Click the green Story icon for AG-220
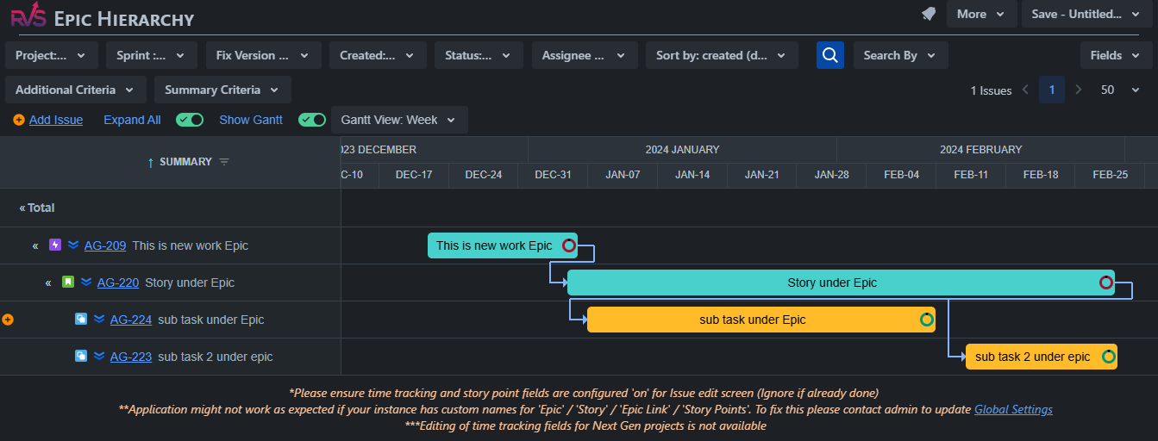The height and width of the screenshot is (441, 1158). click(x=68, y=283)
